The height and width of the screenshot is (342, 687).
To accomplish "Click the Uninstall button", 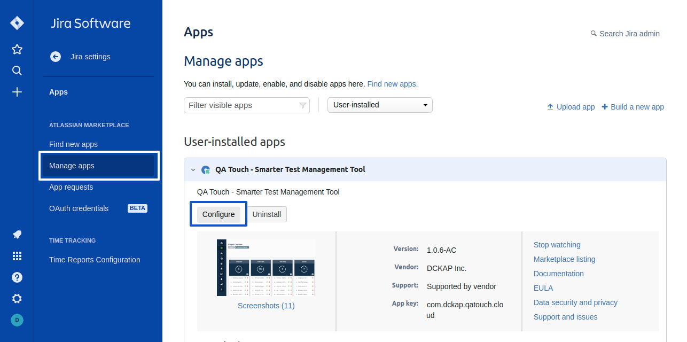I will tap(267, 214).
